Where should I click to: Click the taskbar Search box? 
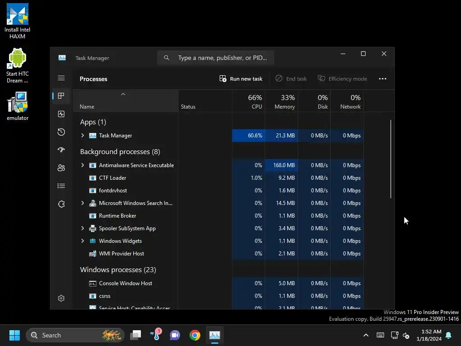click(75, 335)
